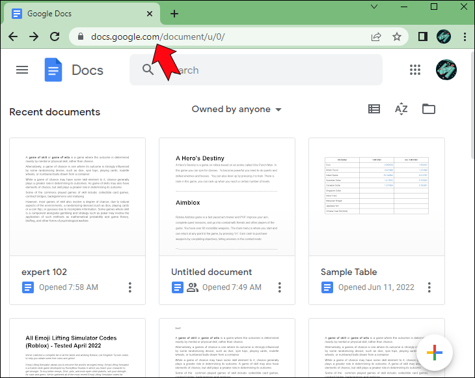Click the blue Docs logo icon
Viewport: 475px width, 378px height.
coord(53,70)
